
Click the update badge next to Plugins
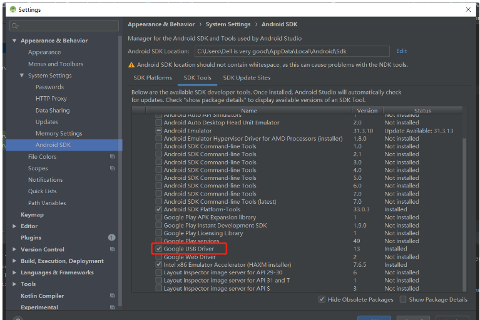[112, 237]
